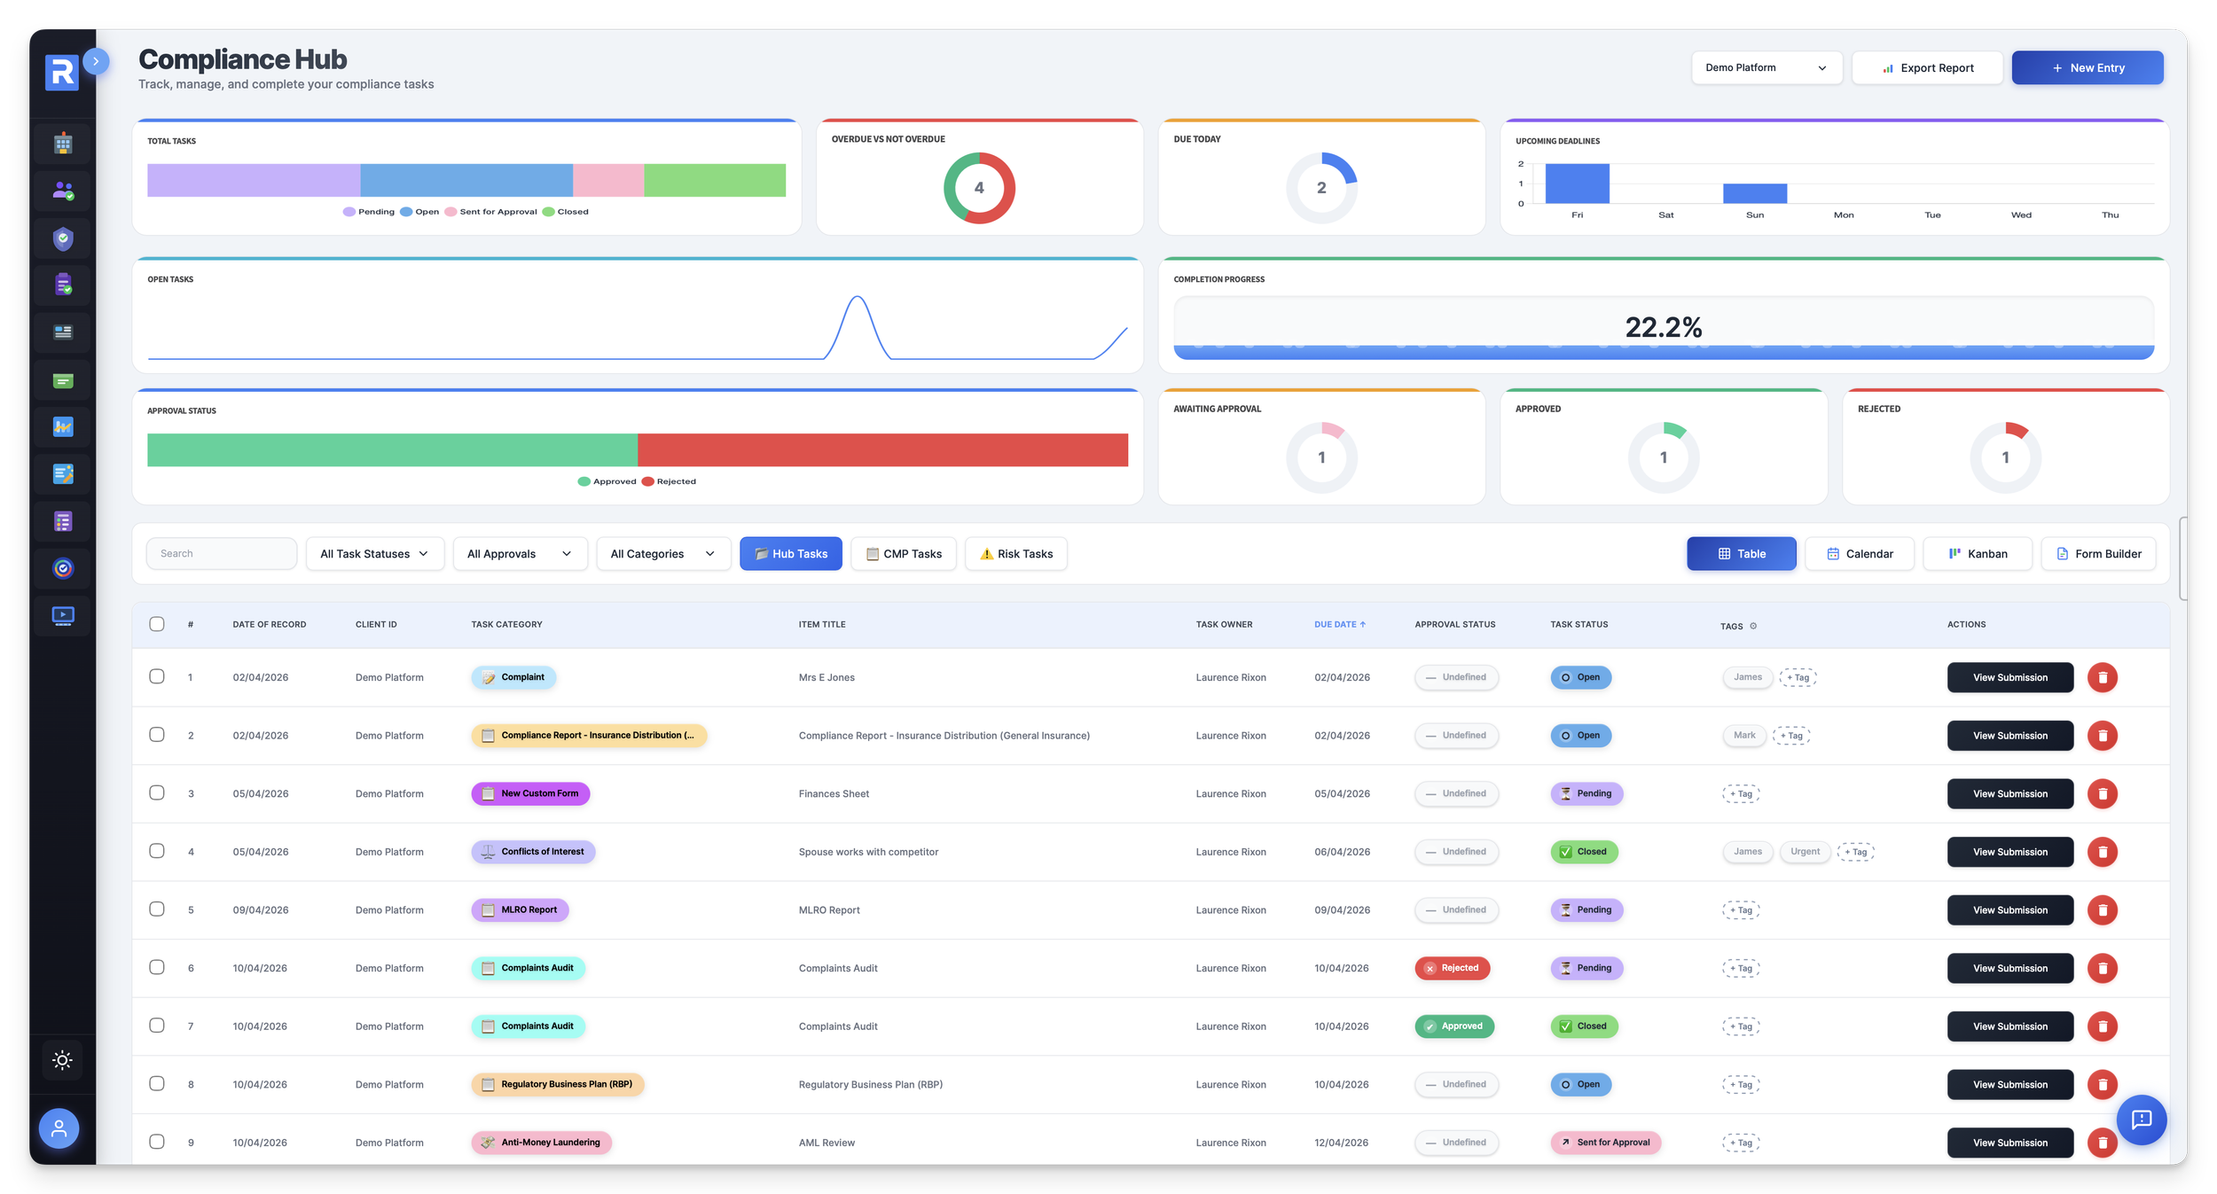Open the clipboard tasks icon in sidebar

click(62, 285)
